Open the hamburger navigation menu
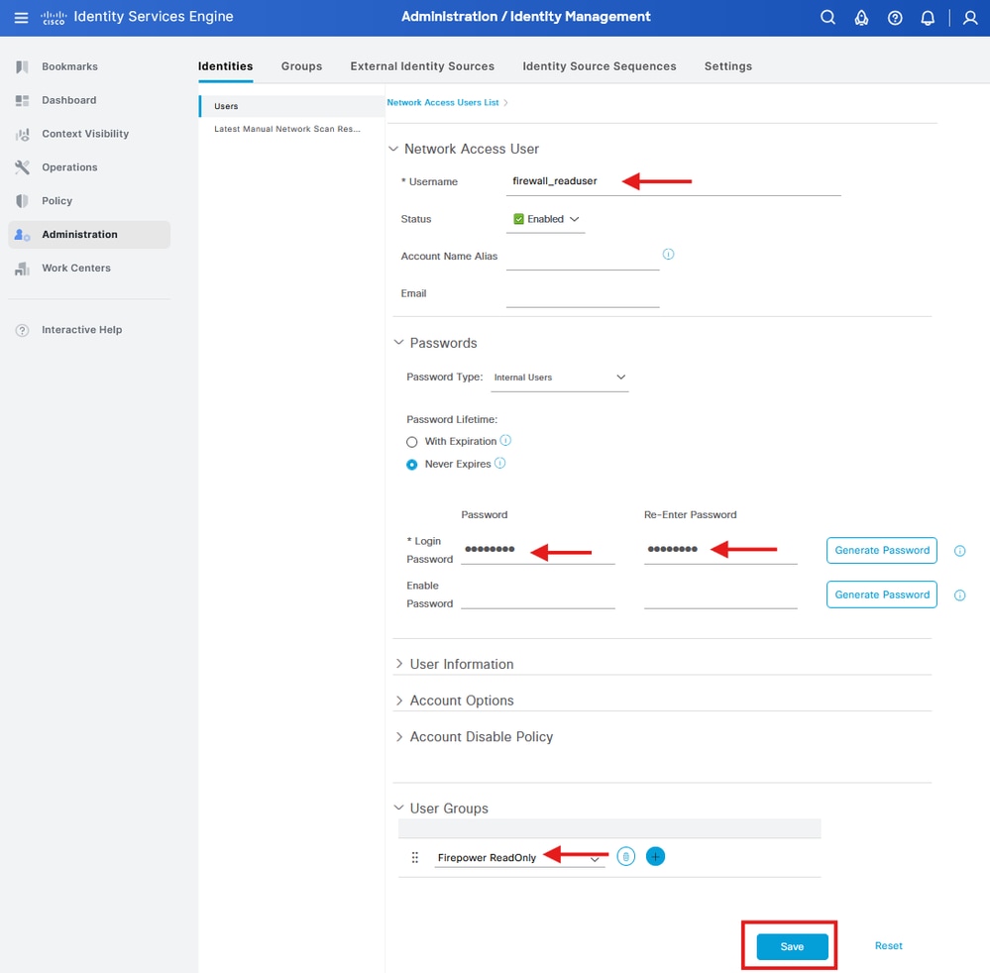The height and width of the screenshot is (973, 990). (21, 18)
